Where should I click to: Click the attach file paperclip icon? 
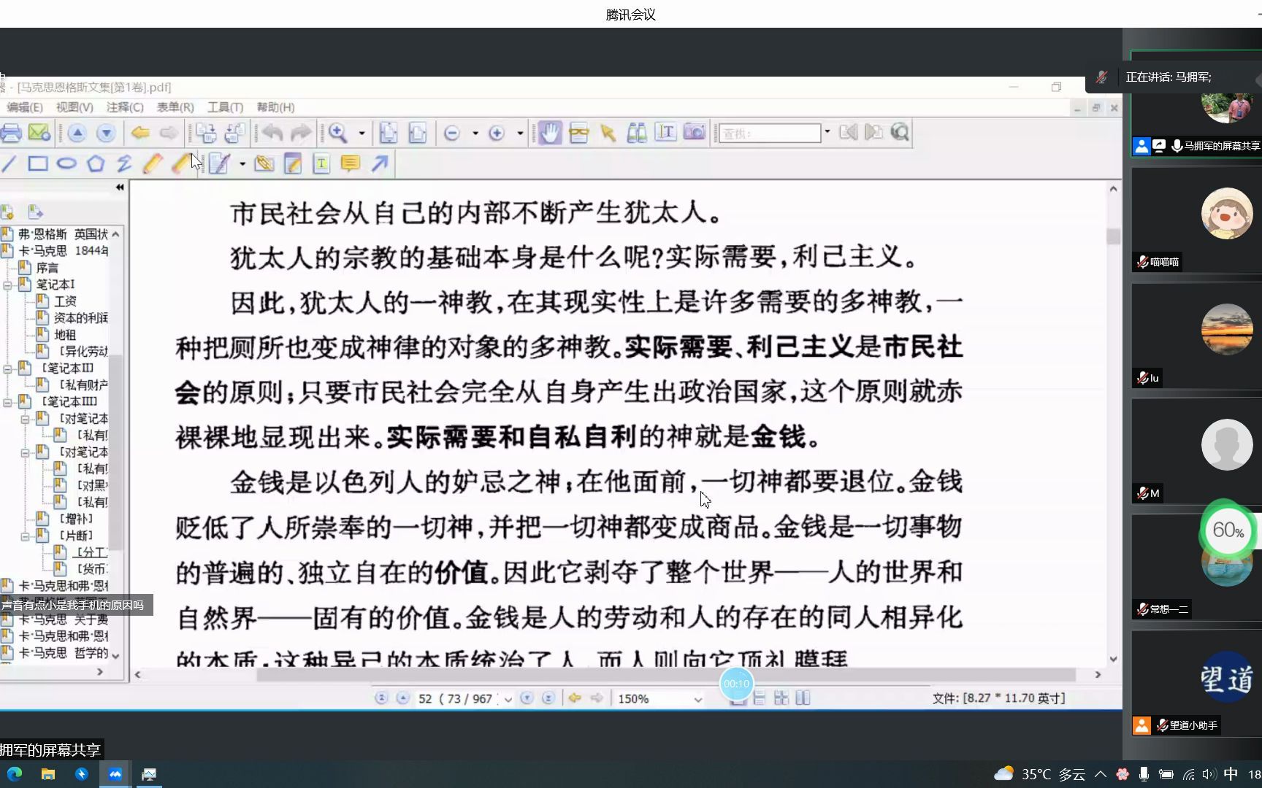264,163
